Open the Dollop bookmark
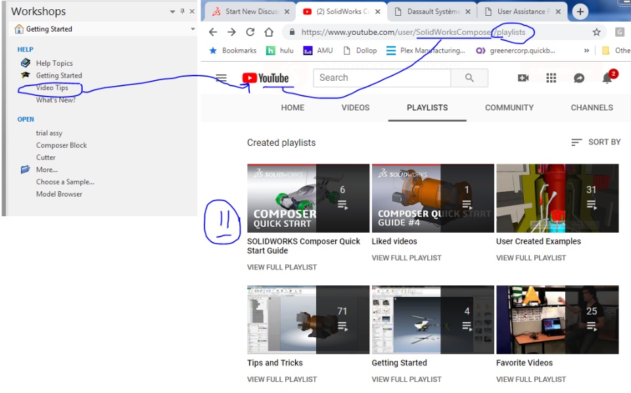Viewport: 631px width, 393px height. pyautogui.click(x=360, y=51)
